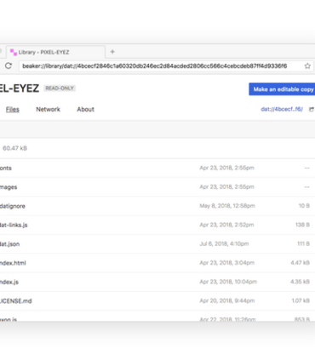Click the 60.47 kB size text
The height and width of the screenshot is (354, 315).
pyautogui.click(x=14, y=148)
